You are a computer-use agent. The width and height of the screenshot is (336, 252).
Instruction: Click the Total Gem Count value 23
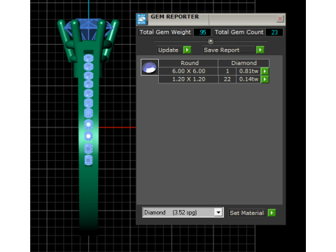tap(274, 32)
